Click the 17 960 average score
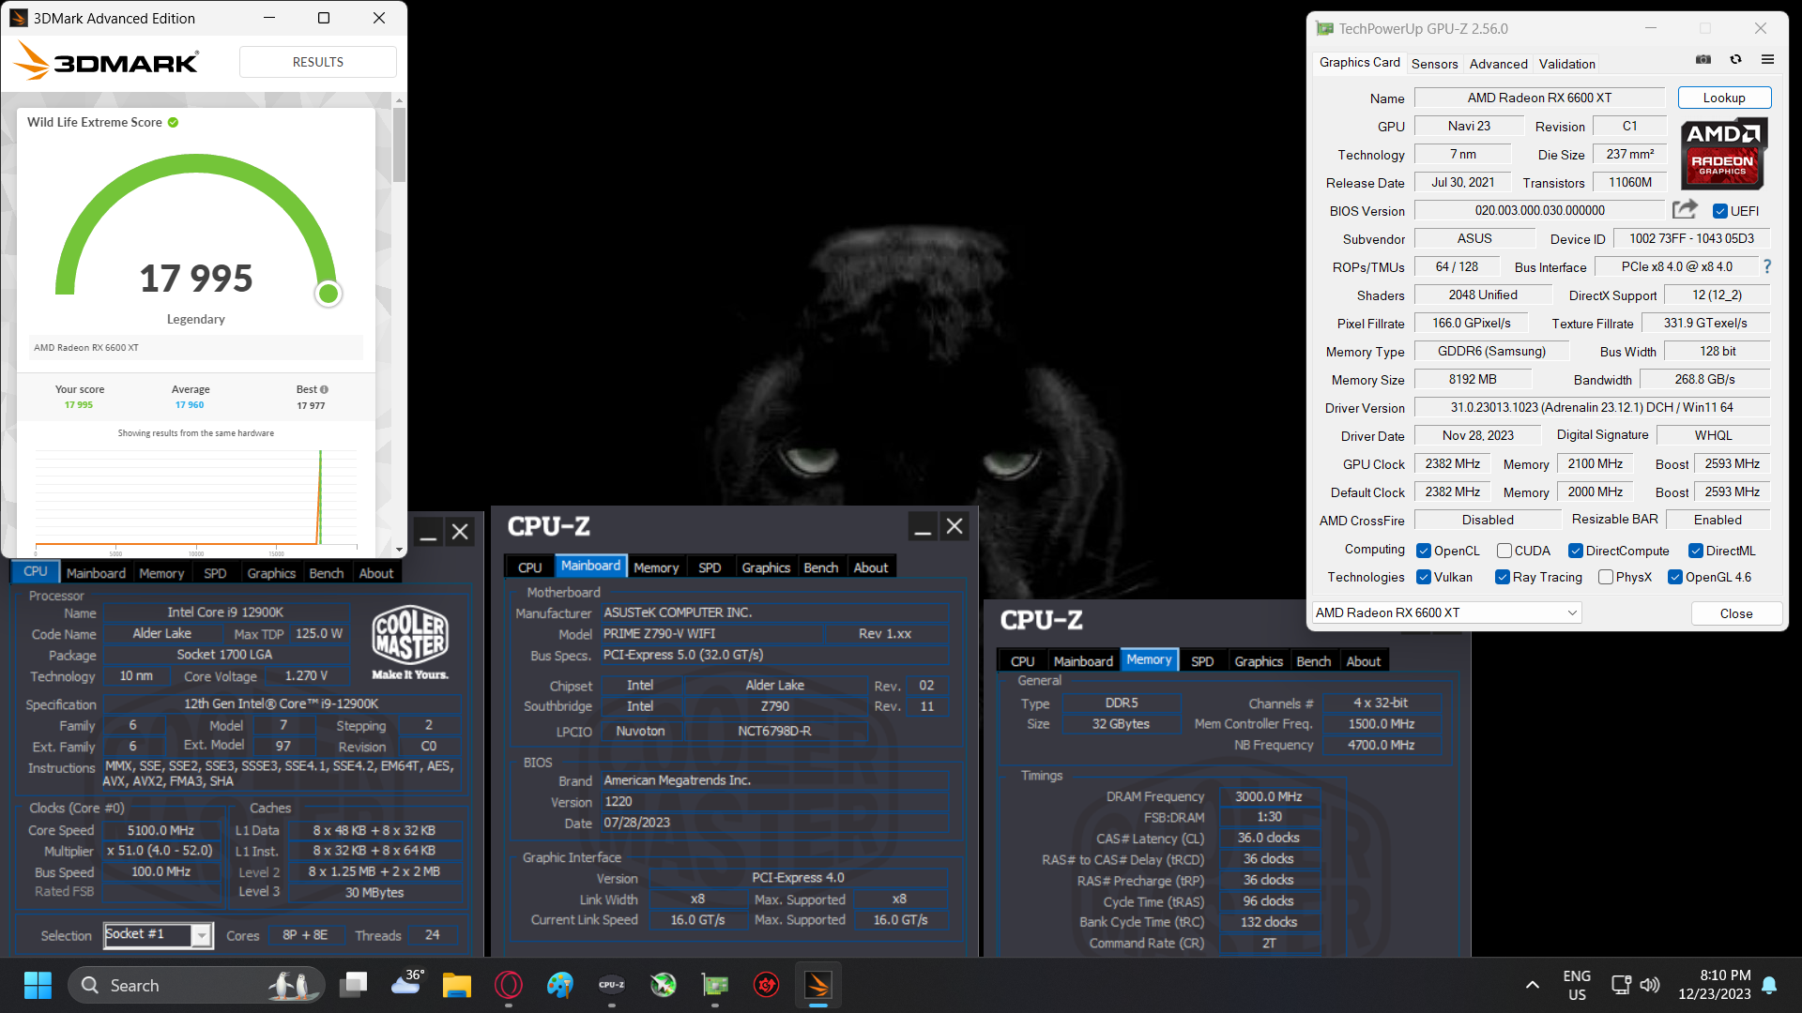The height and width of the screenshot is (1013, 1802). [x=190, y=405]
